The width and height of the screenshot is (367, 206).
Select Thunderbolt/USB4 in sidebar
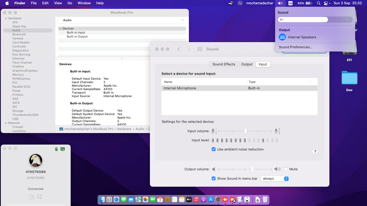(25, 115)
